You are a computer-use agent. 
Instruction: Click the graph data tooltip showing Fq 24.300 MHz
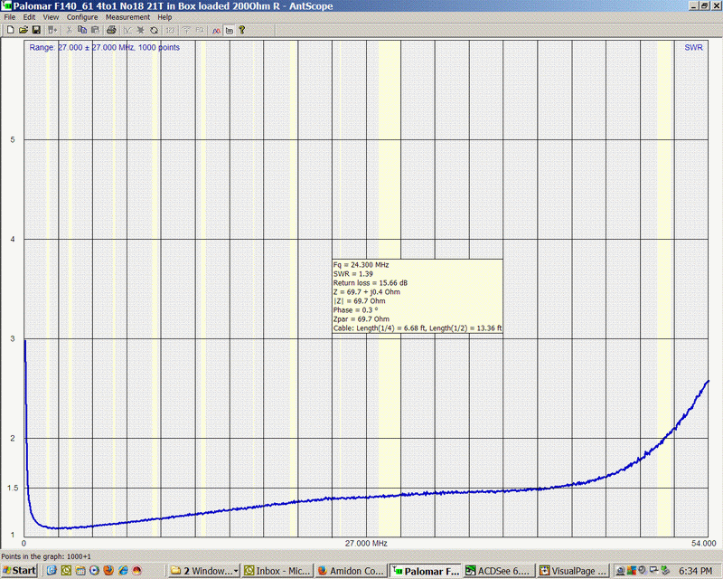(x=418, y=296)
